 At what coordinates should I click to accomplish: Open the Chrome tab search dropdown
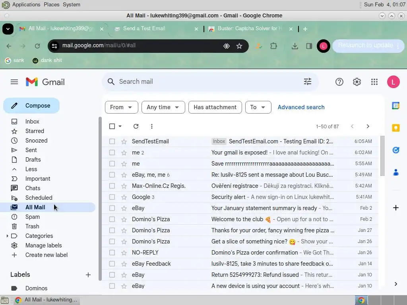pos(8,29)
